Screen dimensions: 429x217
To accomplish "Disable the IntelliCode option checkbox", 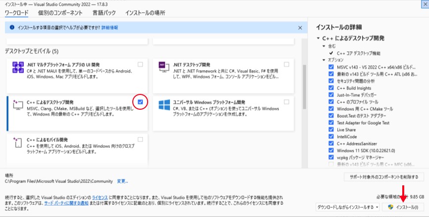I will (x=331, y=136).
